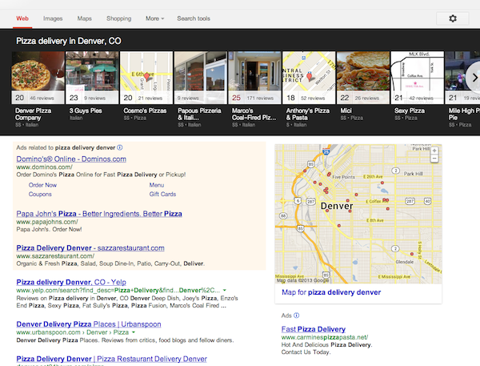The width and height of the screenshot is (480, 366).
Task: Open Papa John's Pizza ad link
Action: pos(99,214)
